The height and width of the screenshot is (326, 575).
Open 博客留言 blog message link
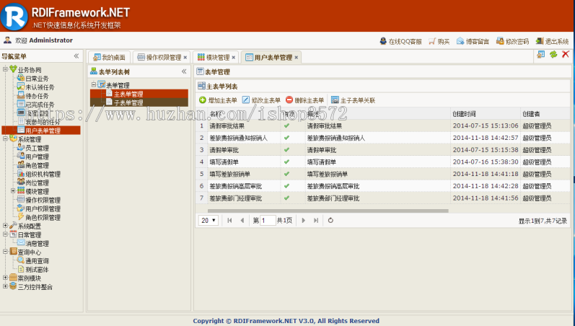pyautogui.click(x=473, y=41)
